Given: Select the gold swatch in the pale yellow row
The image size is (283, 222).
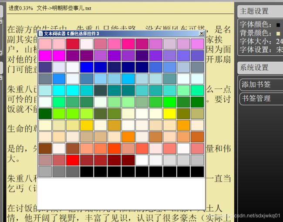Looking at the screenshot, I should pos(87,125).
